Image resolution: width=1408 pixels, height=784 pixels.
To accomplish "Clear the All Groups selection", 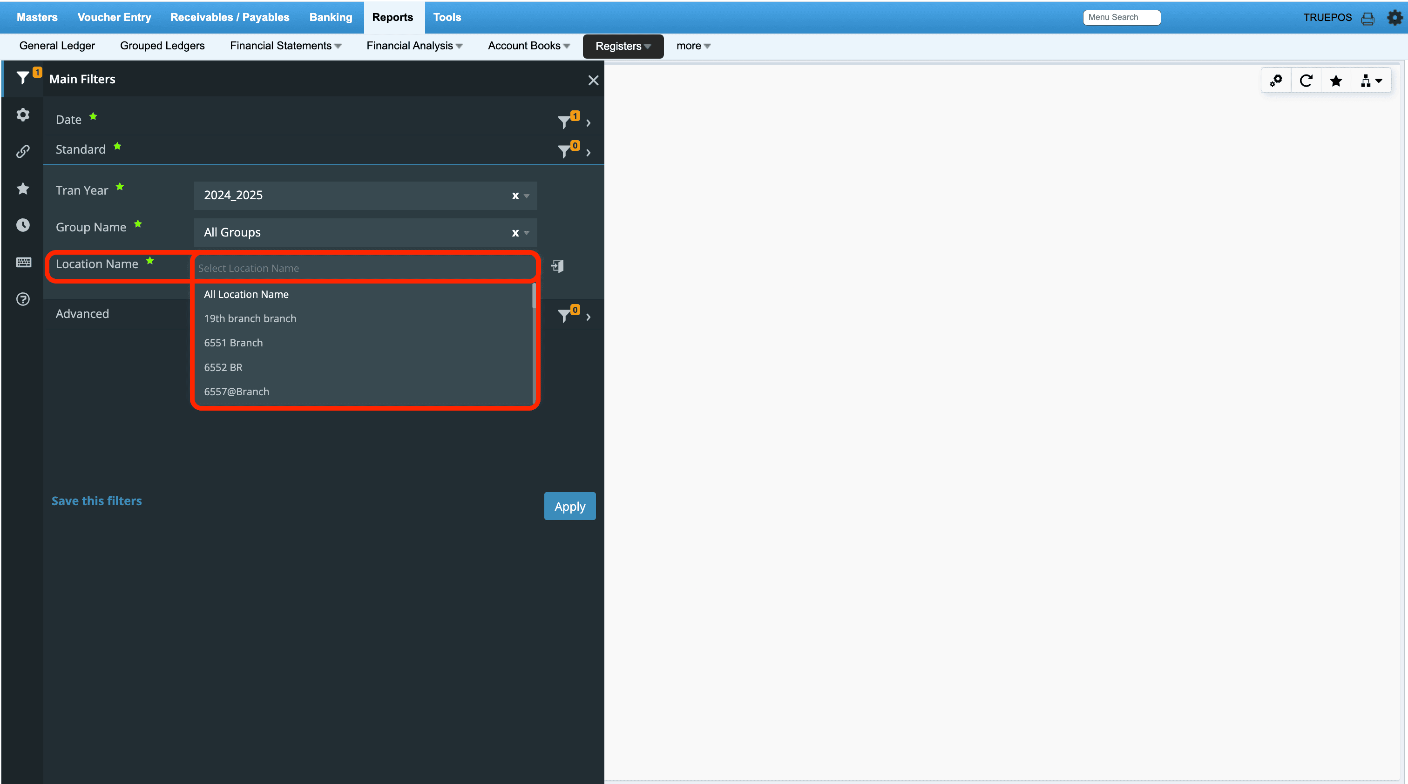I will tap(515, 233).
